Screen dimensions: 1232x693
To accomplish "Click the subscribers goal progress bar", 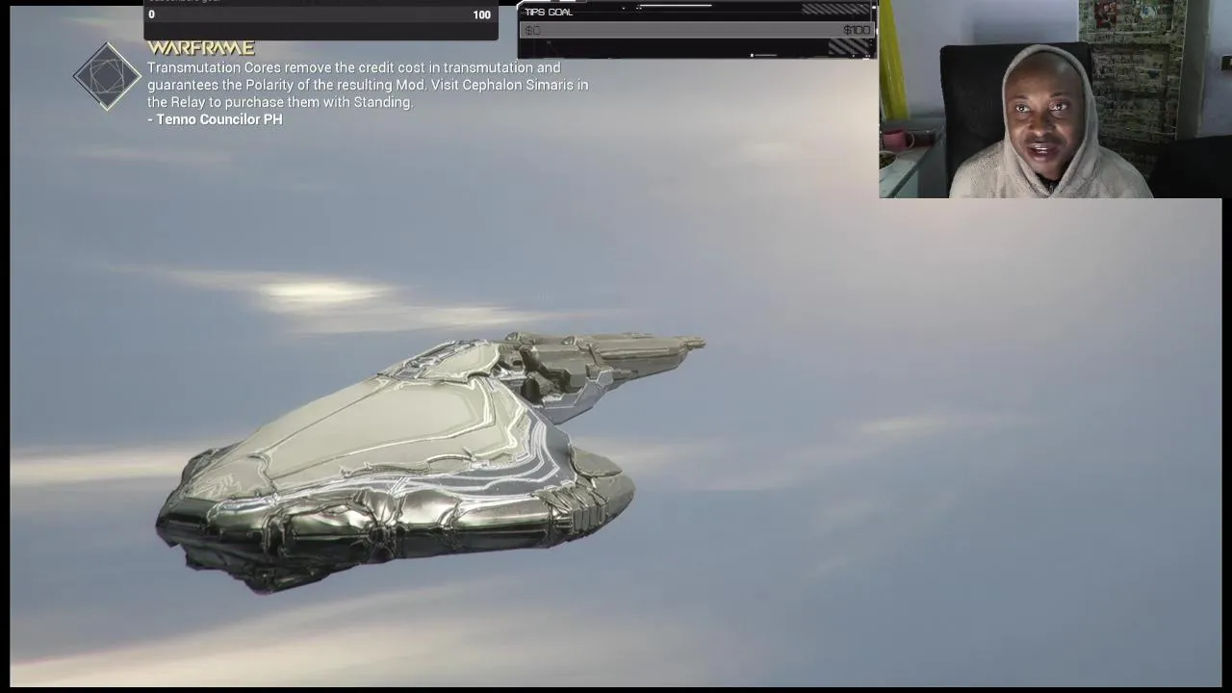I will [321, 14].
